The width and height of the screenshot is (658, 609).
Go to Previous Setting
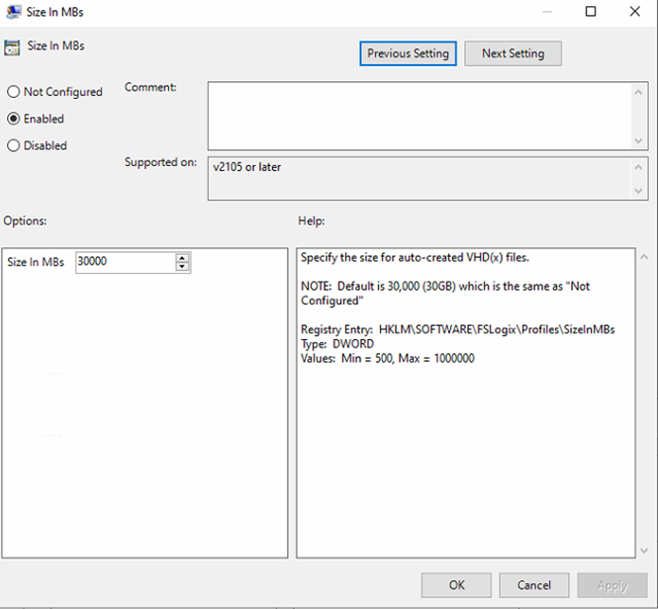tap(408, 53)
